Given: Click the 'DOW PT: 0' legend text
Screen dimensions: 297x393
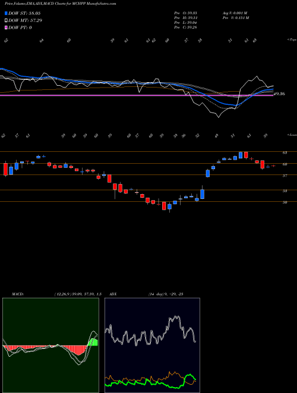Looking at the screenshot, I should pyautogui.click(x=20, y=27).
